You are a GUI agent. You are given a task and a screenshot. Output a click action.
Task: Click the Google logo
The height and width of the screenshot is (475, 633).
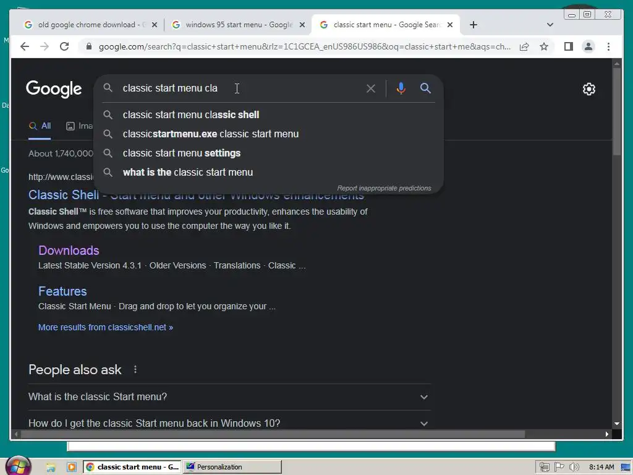(x=54, y=88)
